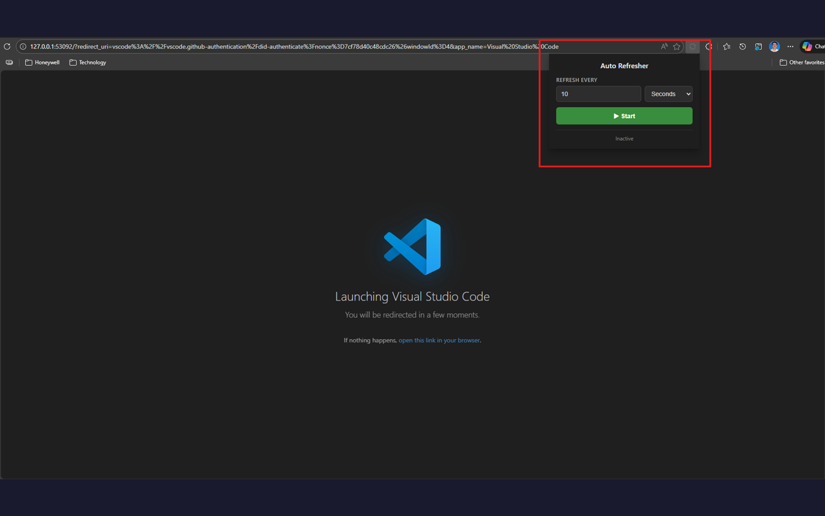Open the Seconds unit dropdown
Image resolution: width=825 pixels, height=516 pixels.
[668, 94]
